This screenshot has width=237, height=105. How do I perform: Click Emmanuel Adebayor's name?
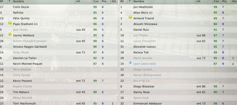point(147,104)
